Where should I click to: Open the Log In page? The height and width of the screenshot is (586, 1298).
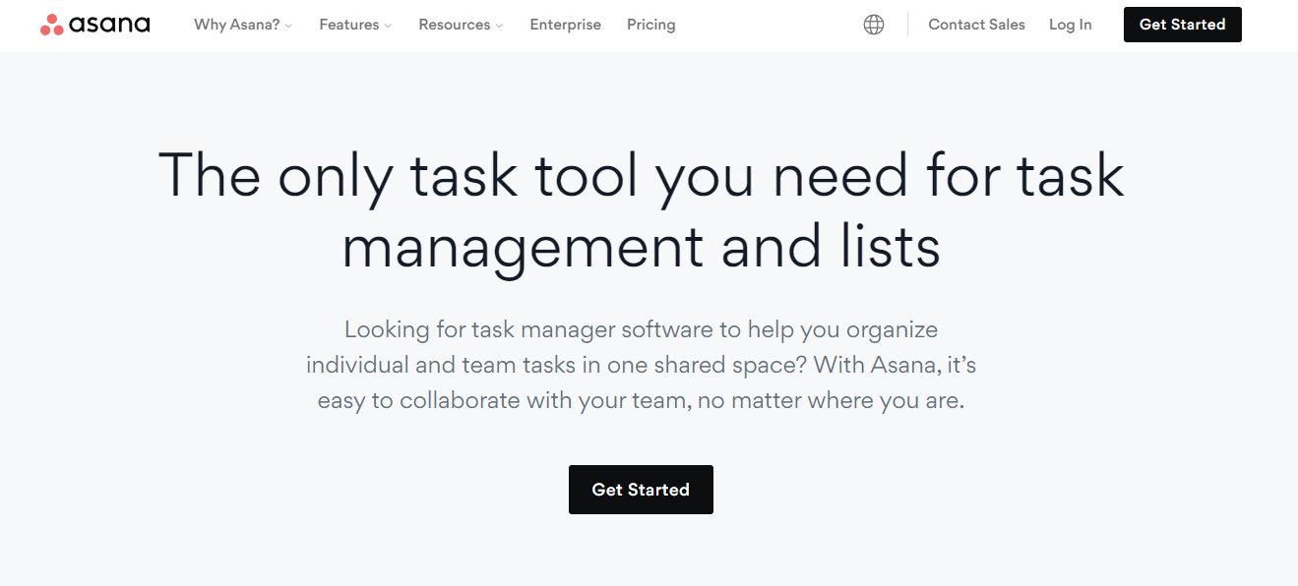[x=1070, y=25]
